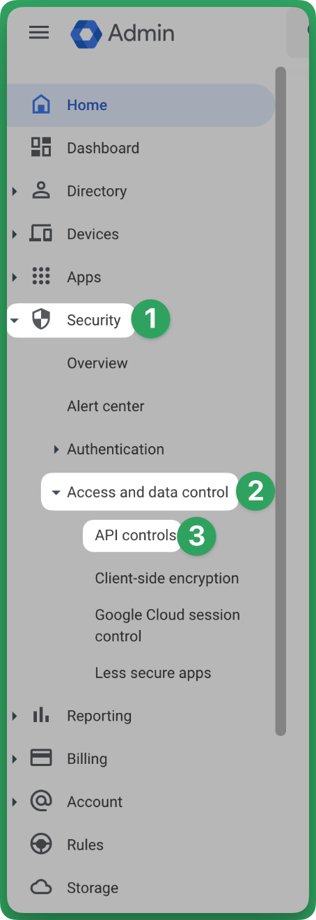Click the Reporting bar chart icon
Image resolution: width=316 pixels, height=920 pixels.
click(x=41, y=715)
